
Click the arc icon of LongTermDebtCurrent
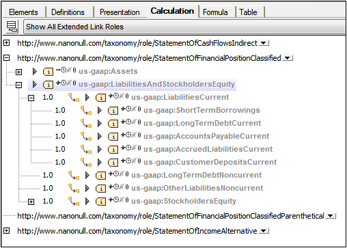pyautogui.click(x=86, y=124)
